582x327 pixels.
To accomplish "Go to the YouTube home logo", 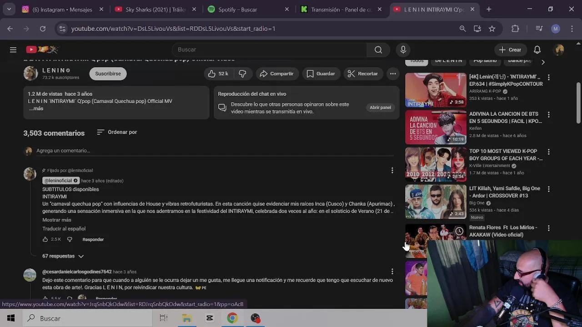I will pyautogui.click(x=42, y=50).
